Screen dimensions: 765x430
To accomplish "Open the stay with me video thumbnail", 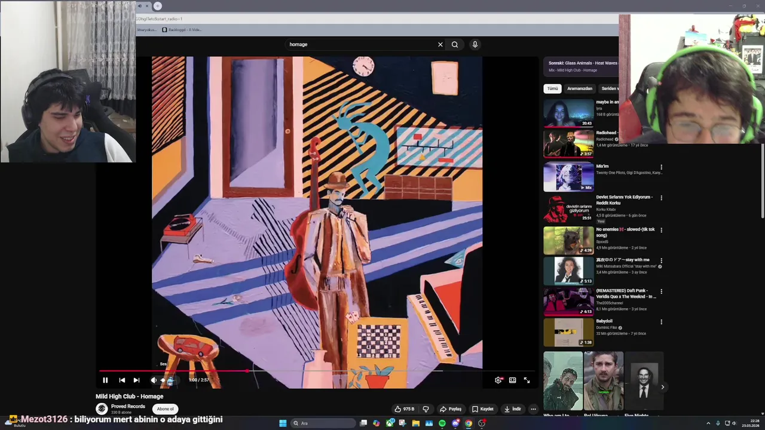I will [x=568, y=271].
